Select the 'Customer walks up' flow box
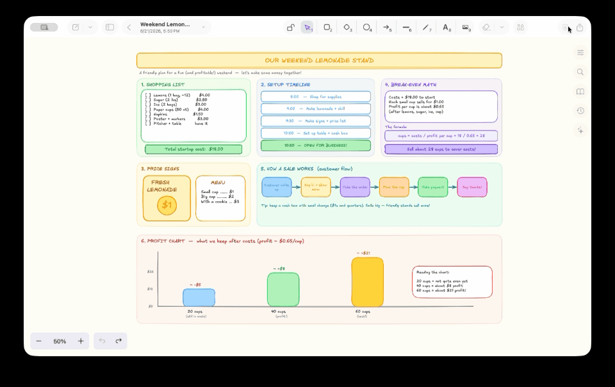The image size is (615, 387). (x=277, y=188)
